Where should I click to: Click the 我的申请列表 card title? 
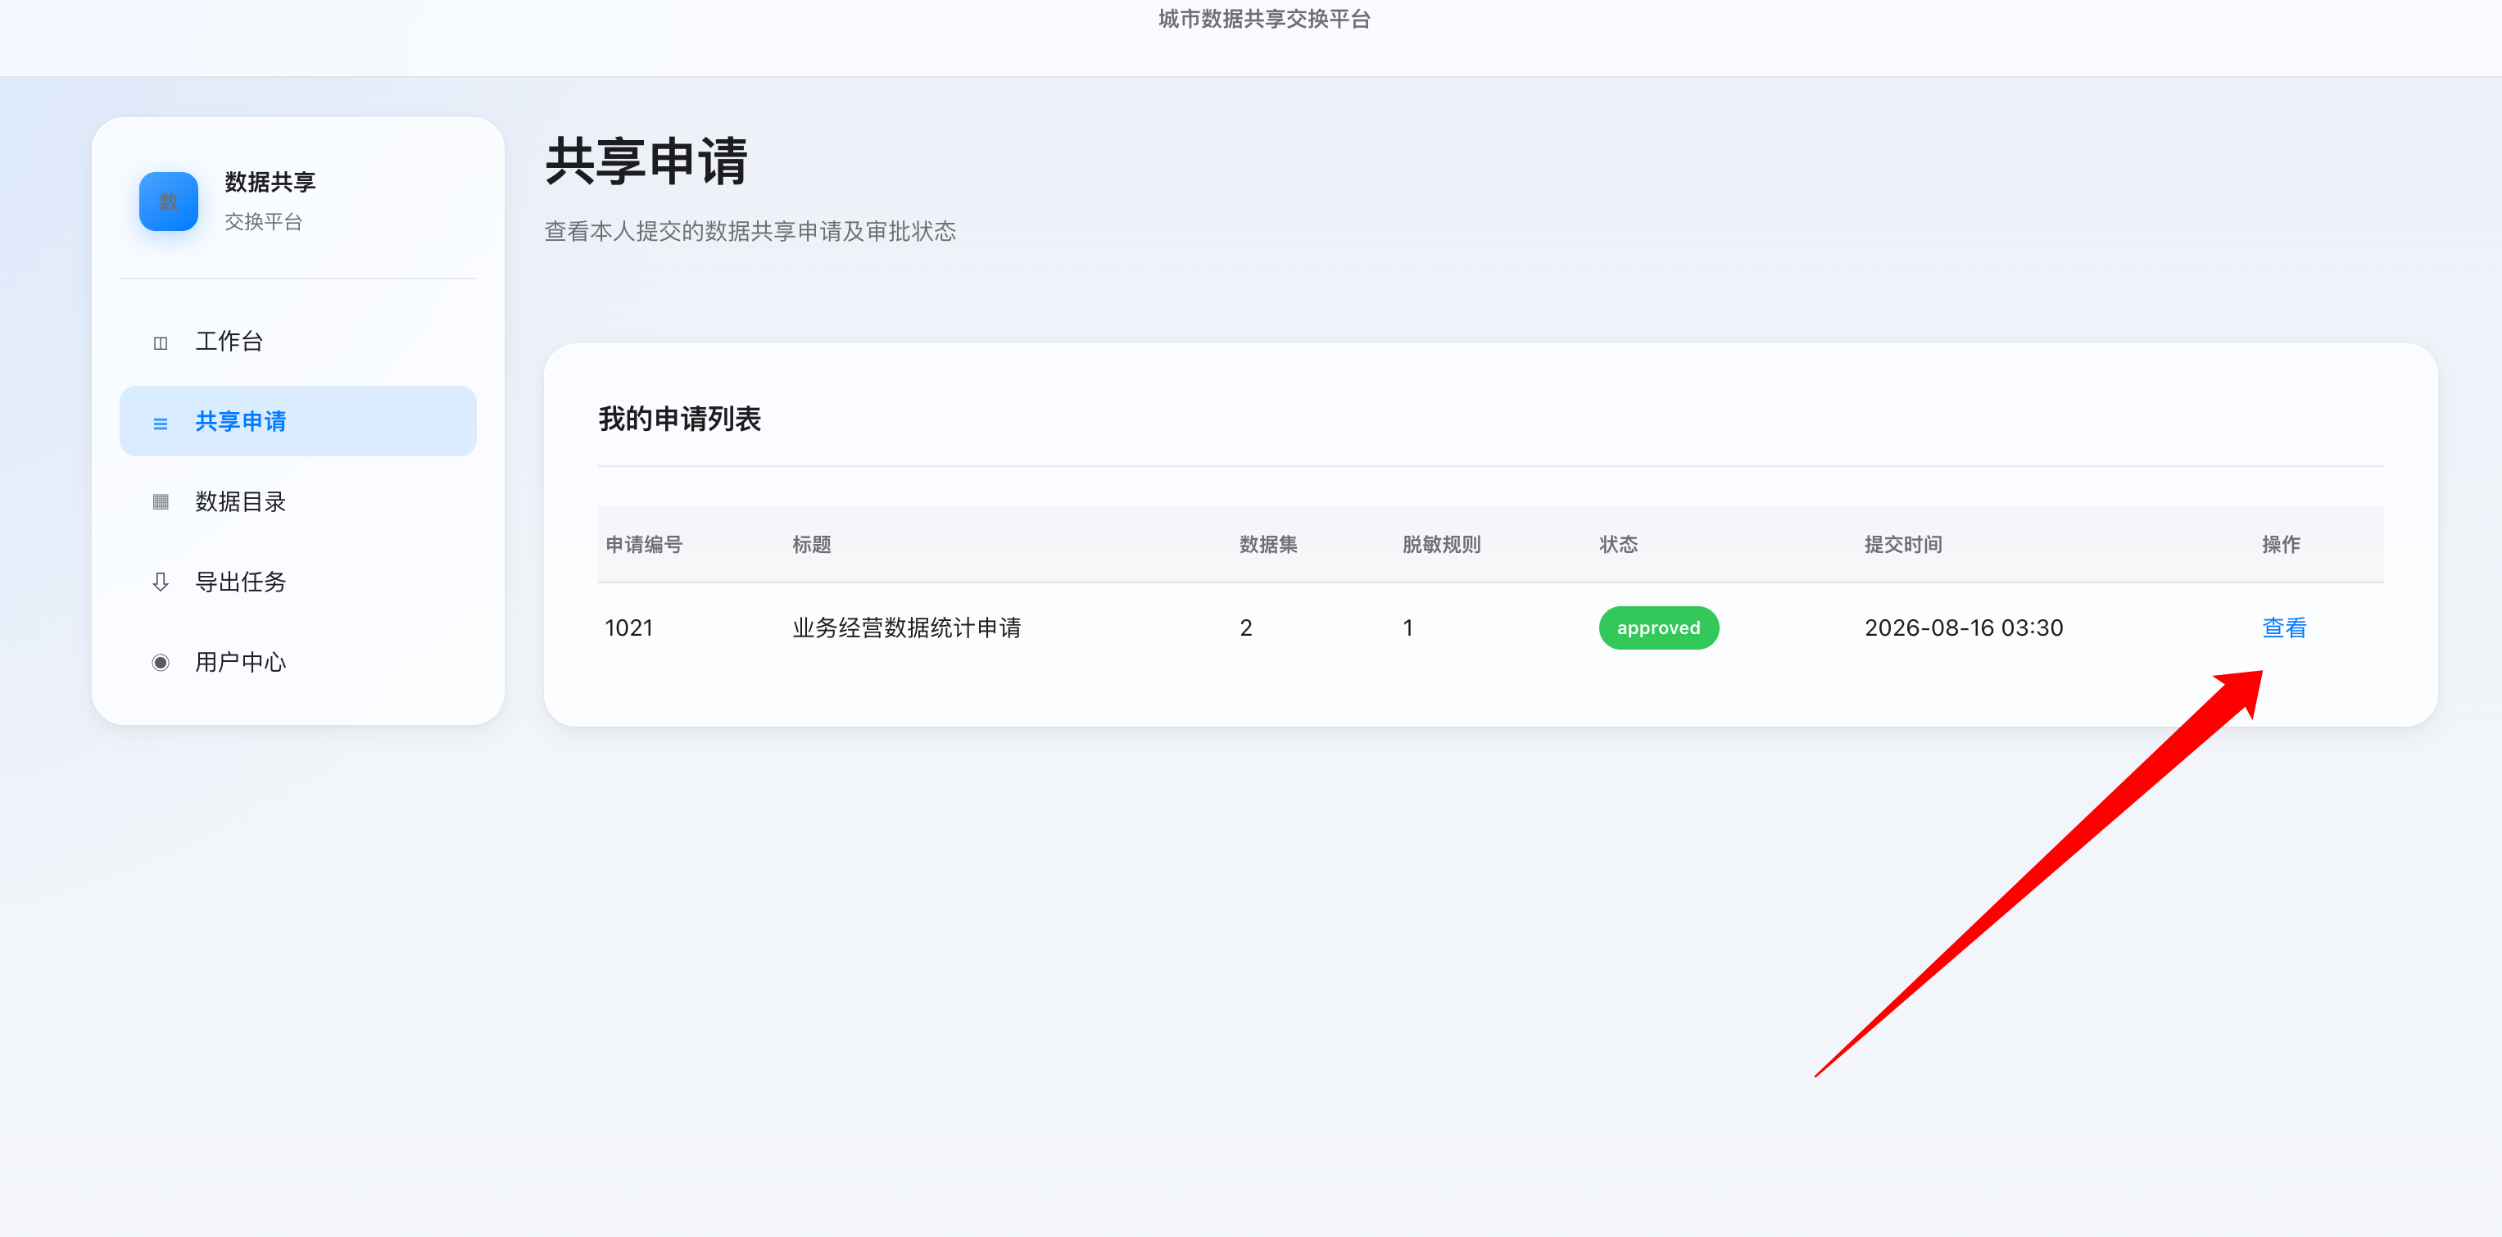680,419
